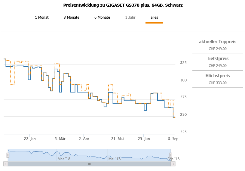Choose the 'alles' time range tab
245x171 pixels.
(x=154, y=17)
